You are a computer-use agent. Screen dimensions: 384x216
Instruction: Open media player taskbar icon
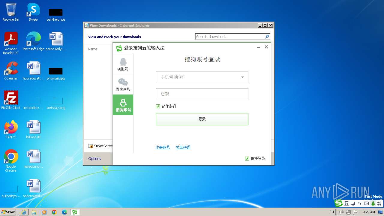tap(44, 212)
